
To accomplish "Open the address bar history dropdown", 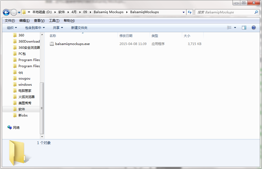I will (x=184, y=12).
